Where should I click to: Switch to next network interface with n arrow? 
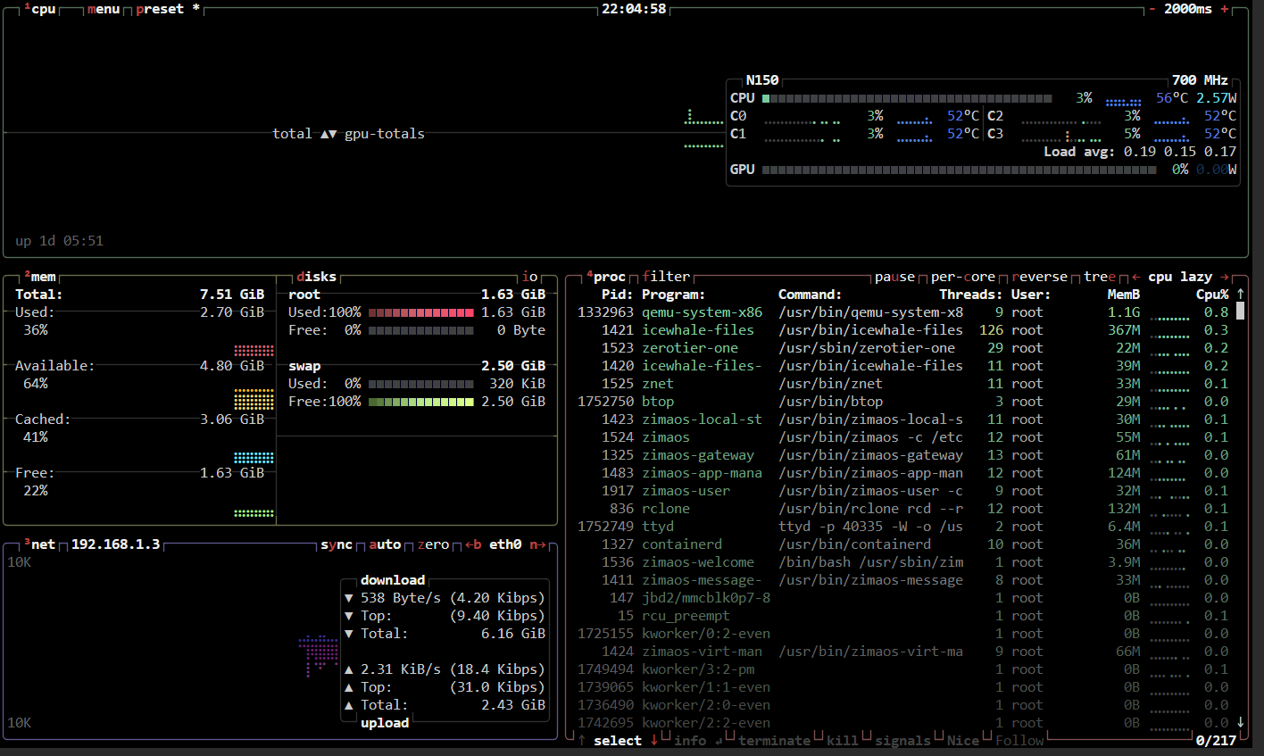pyautogui.click(x=537, y=544)
